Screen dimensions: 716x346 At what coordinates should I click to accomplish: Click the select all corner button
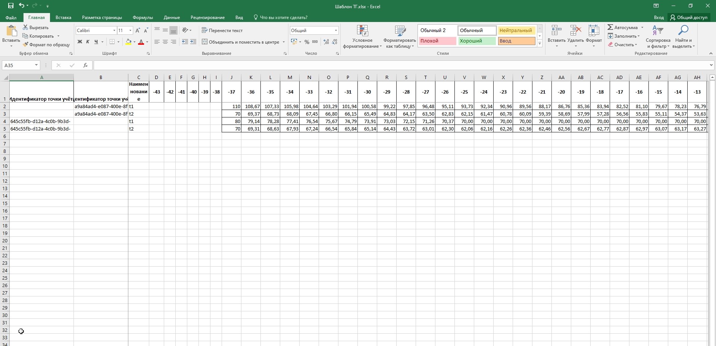click(5, 78)
